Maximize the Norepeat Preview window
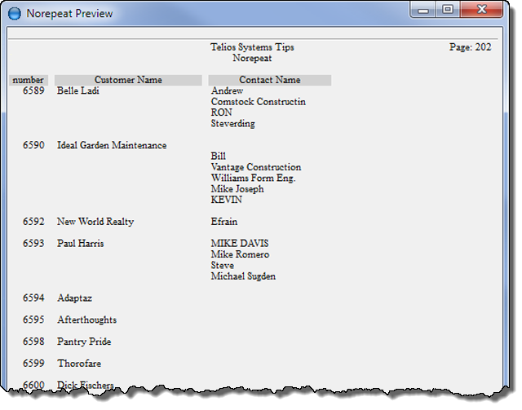This screenshot has height=410, width=522. (447, 11)
